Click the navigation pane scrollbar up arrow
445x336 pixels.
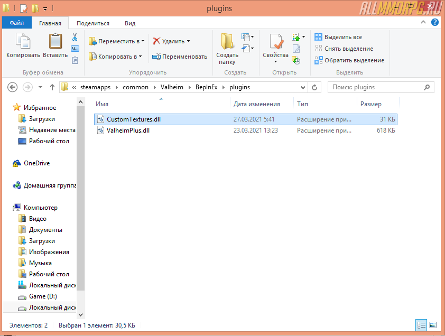pyautogui.click(x=81, y=102)
